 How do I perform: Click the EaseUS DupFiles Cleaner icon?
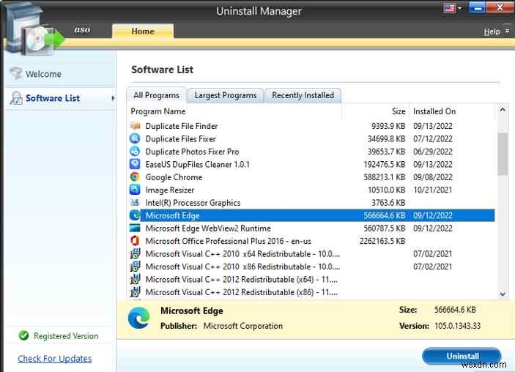(x=135, y=164)
